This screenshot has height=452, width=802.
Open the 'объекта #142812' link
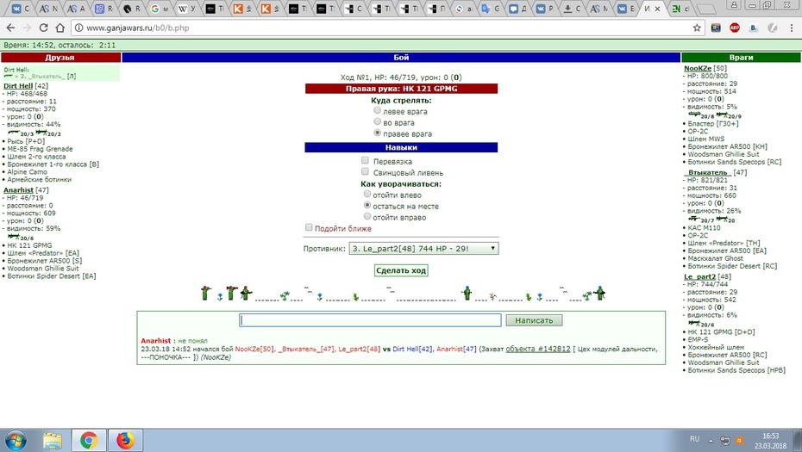(x=538, y=349)
